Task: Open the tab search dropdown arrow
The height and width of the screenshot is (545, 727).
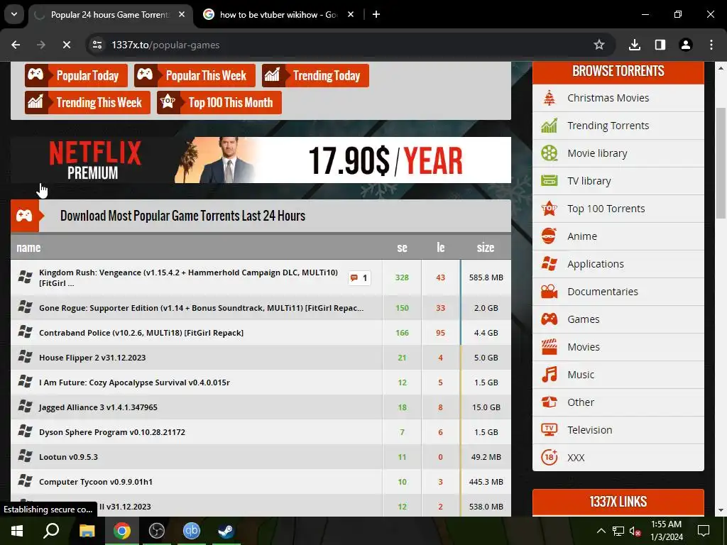Action: [14, 14]
